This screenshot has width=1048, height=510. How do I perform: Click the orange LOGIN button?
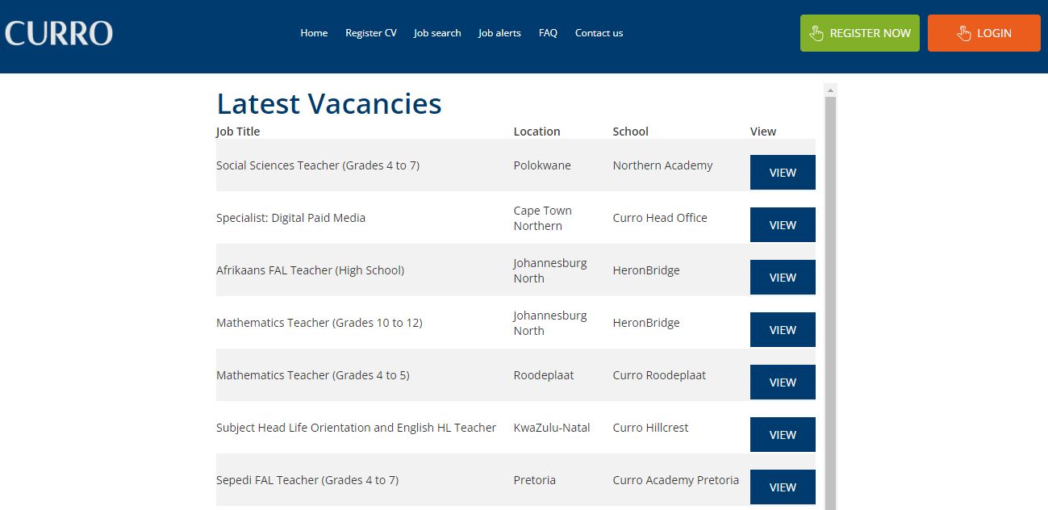983,33
